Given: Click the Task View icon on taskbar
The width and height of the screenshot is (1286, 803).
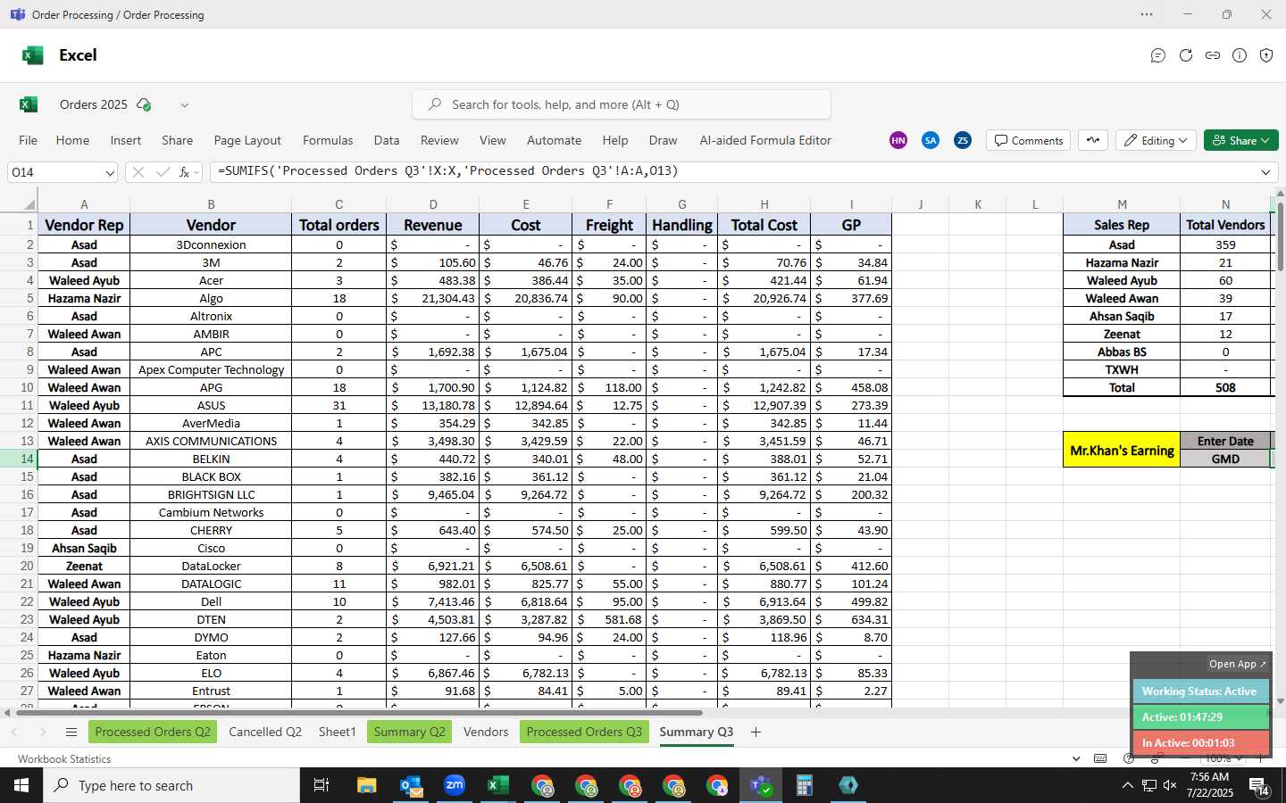Looking at the screenshot, I should (321, 785).
